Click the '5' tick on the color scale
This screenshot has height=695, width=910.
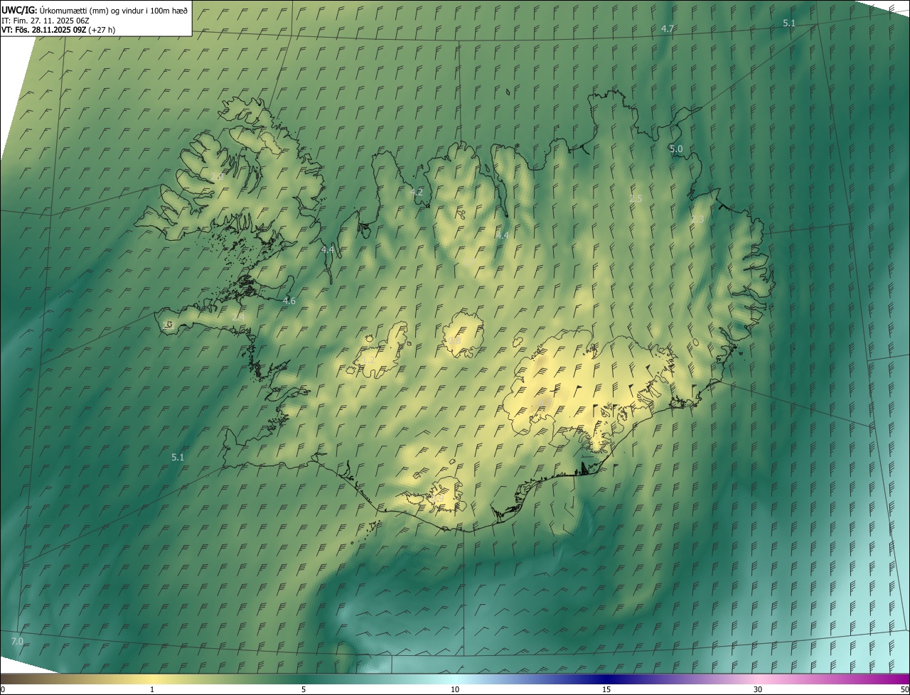point(304,689)
